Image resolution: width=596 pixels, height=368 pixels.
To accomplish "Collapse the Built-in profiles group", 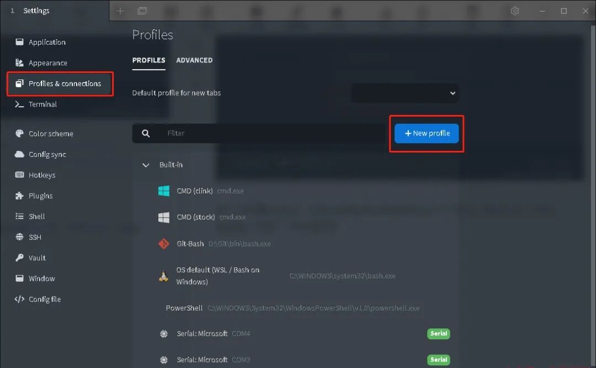I will pyautogui.click(x=146, y=165).
